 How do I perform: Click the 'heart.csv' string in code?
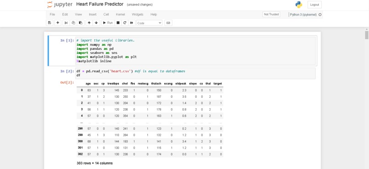pyautogui.click(x=120, y=71)
